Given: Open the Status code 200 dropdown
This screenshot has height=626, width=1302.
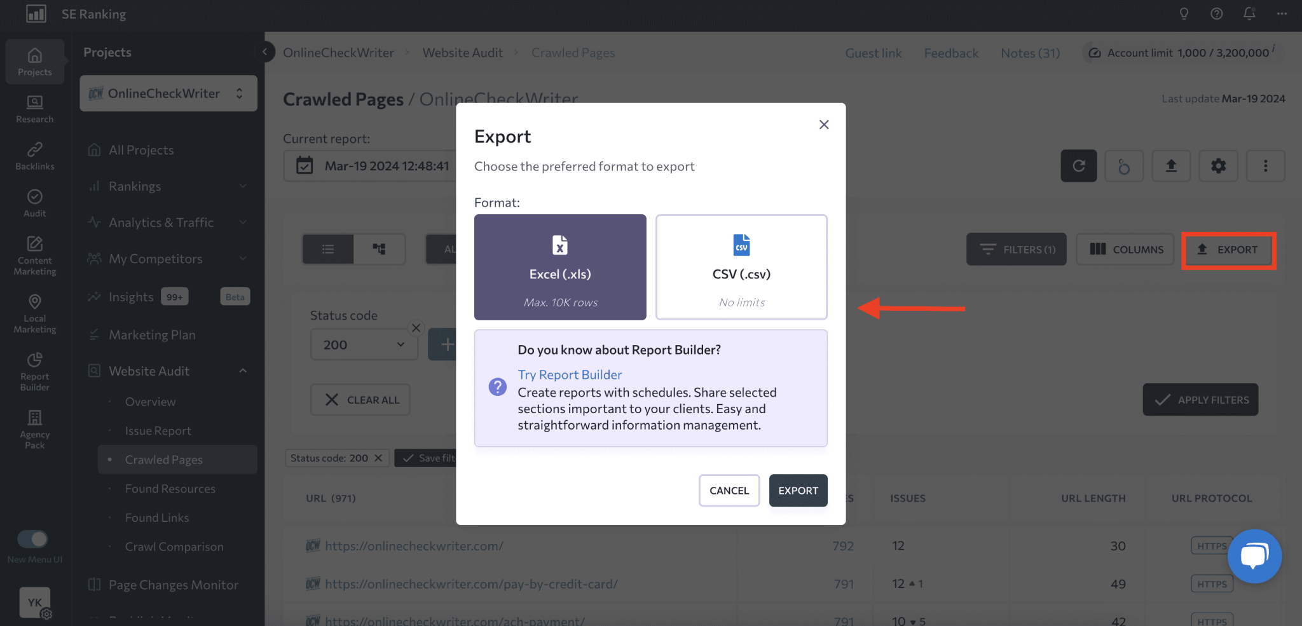Looking at the screenshot, I should tap(364, 344).
